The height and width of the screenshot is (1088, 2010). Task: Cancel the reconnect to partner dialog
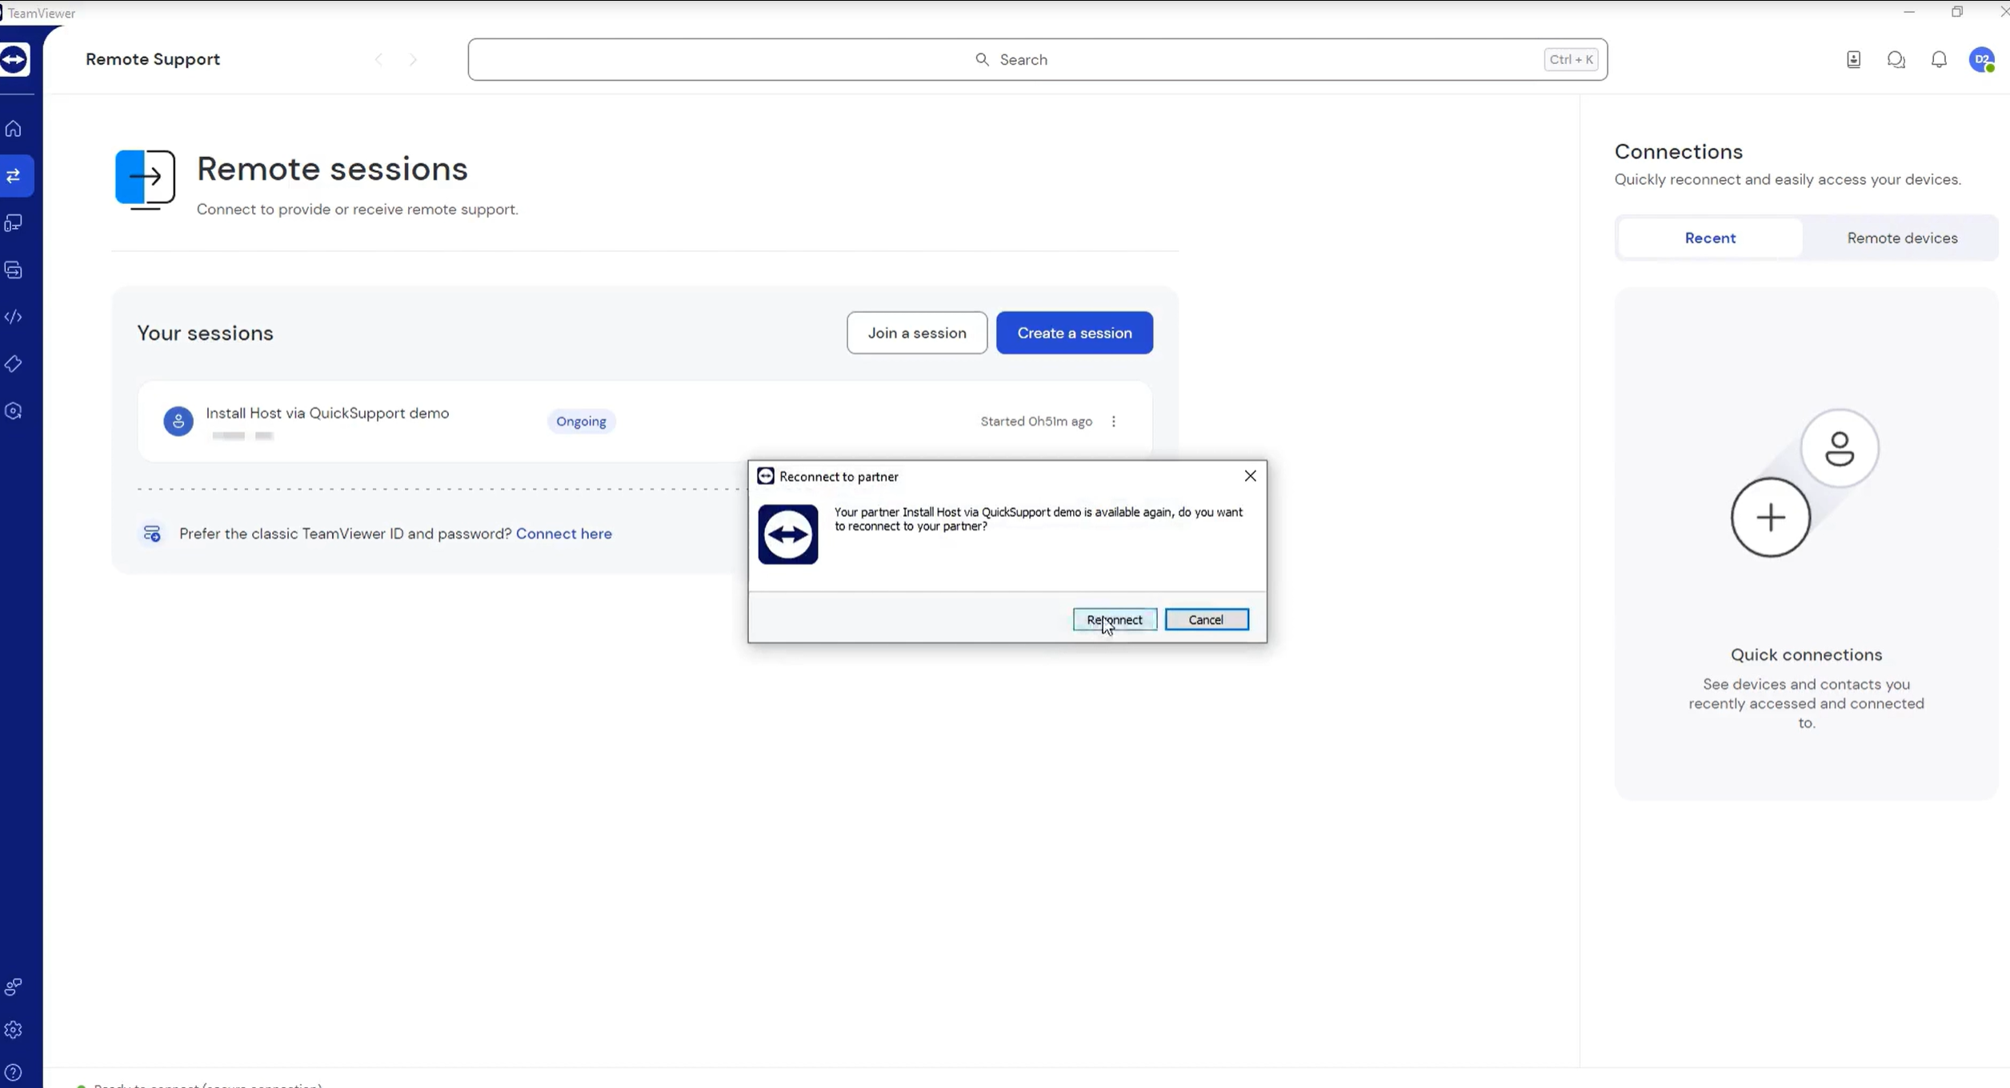pyautogui.click(x=1206, y=620)
